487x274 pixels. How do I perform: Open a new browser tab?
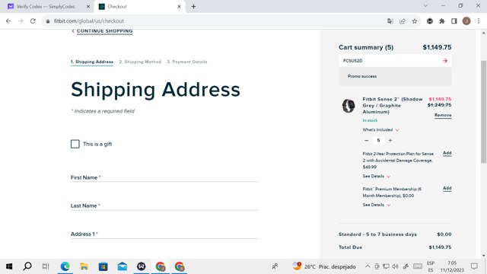[x=193, y=7]
